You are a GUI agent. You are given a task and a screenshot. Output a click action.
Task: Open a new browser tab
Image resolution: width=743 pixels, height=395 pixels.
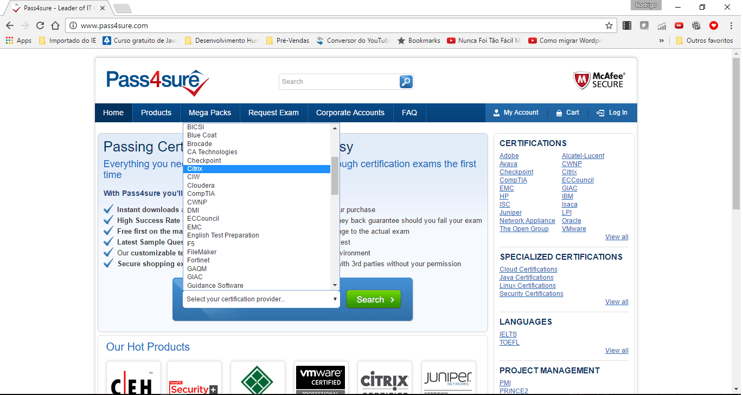click(123, 8)
